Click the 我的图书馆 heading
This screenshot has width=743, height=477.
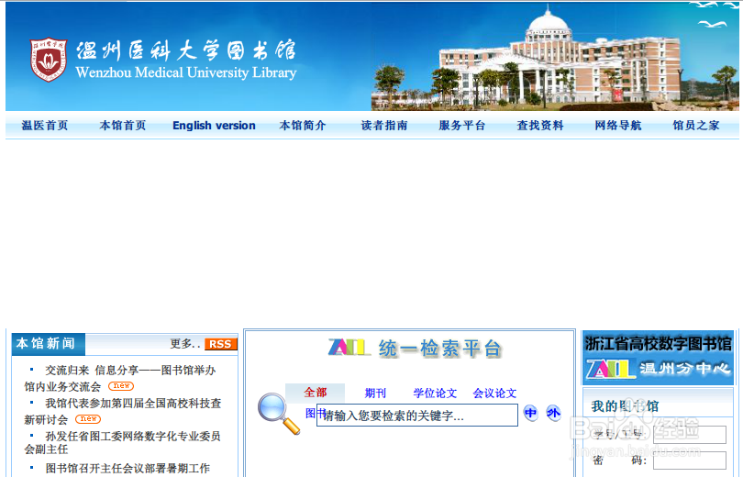[625, 406]
